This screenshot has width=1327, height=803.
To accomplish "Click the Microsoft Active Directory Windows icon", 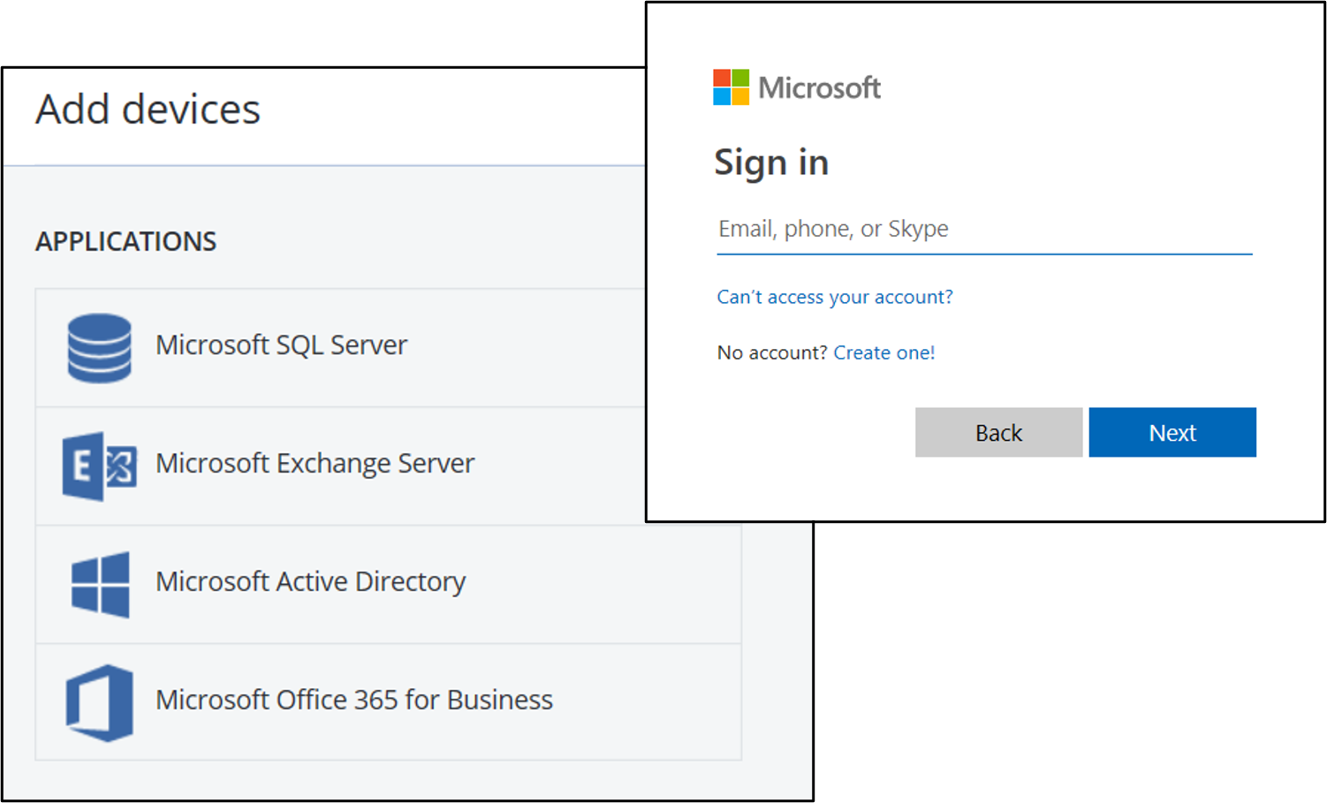I will [x=100, y=584].
